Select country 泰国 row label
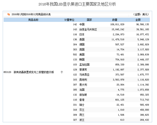The image size is (157, 125). [x=82, y=40]
